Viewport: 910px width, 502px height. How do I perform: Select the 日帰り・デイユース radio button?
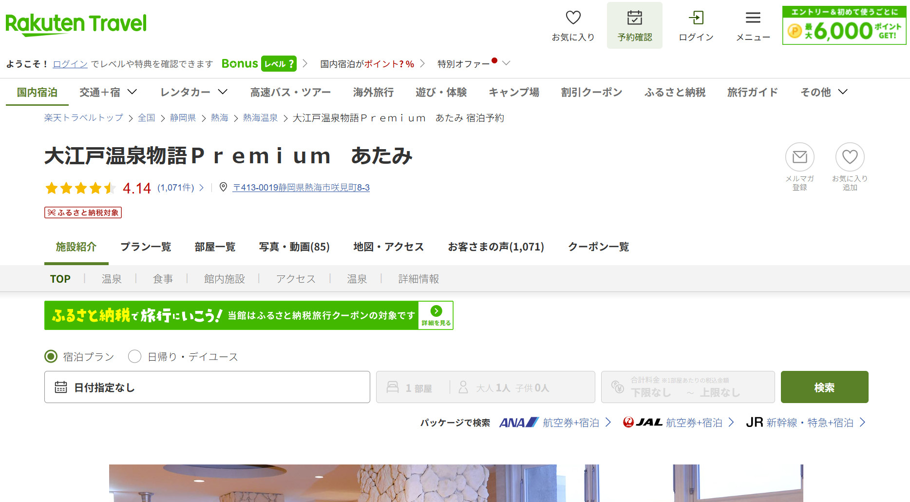coord(134,357)
